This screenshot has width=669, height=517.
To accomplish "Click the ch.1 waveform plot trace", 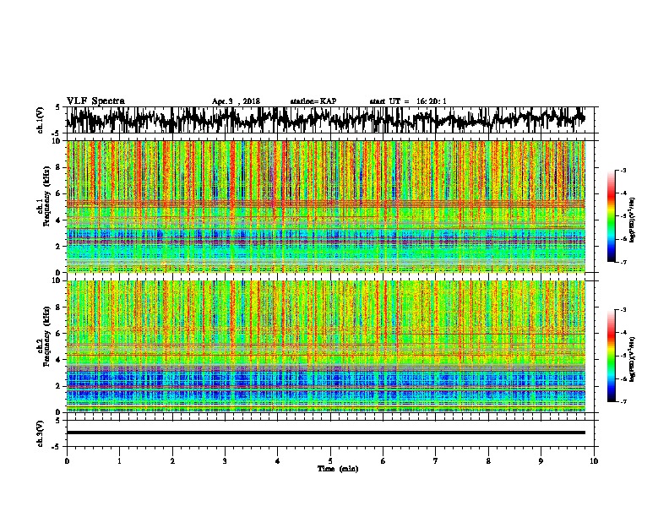I will pos(325,120).
